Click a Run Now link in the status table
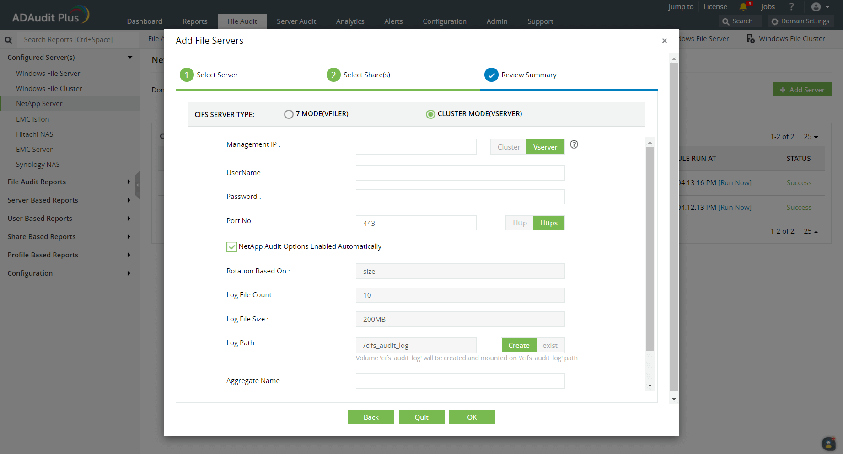Viewport: 843px width, 454px height. pyautogui.click(x=735, y=182)
